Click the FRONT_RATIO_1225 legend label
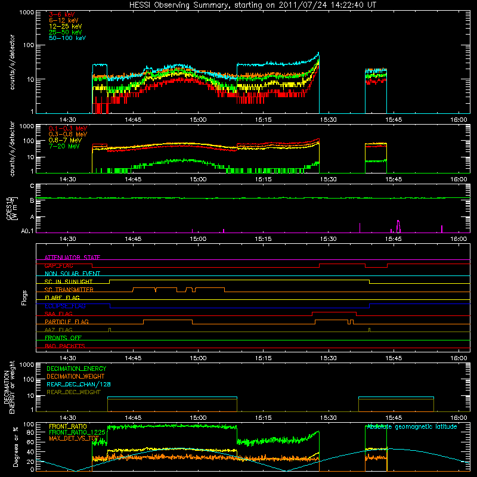This screenshot has width=477, height=477. pyautogui.click(x=77, y=432)
